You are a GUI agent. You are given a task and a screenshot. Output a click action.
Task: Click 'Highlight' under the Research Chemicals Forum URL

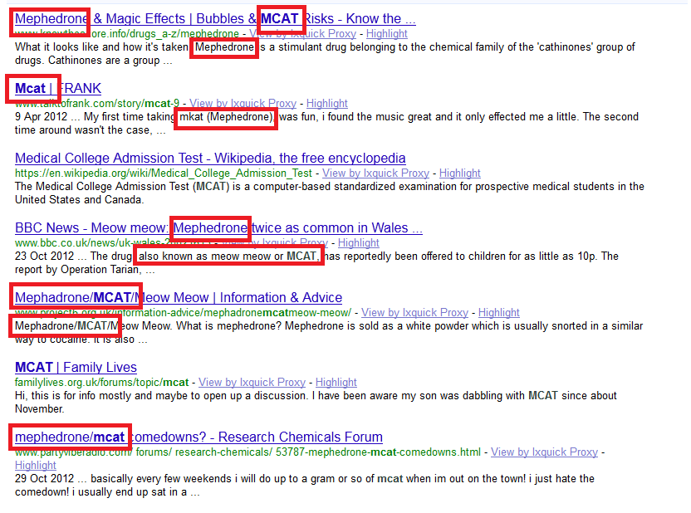coord(36,465)
